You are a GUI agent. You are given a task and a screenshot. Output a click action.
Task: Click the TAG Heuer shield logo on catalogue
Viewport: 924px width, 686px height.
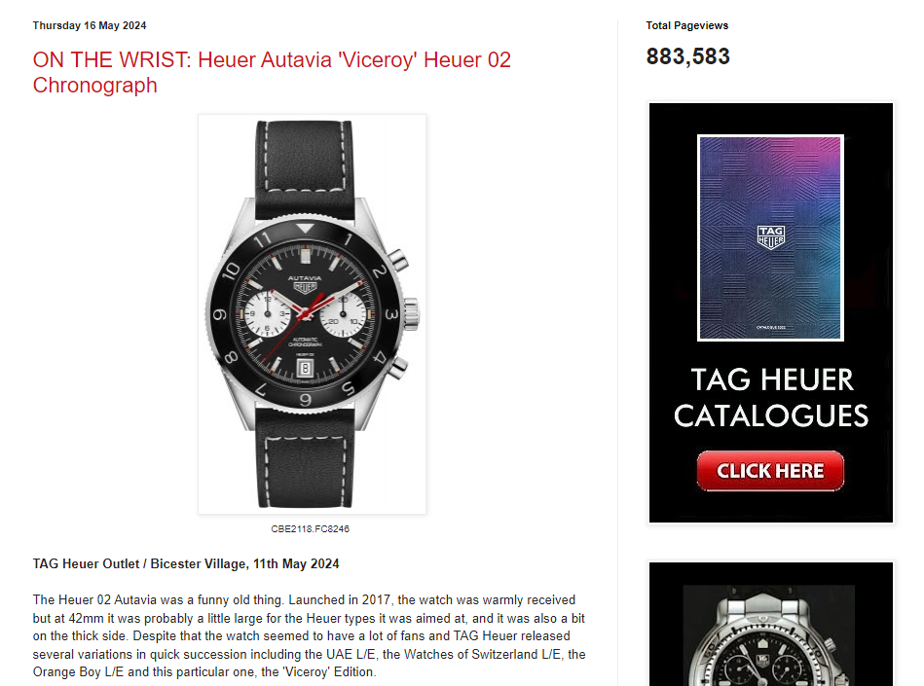tap(771, 236)
